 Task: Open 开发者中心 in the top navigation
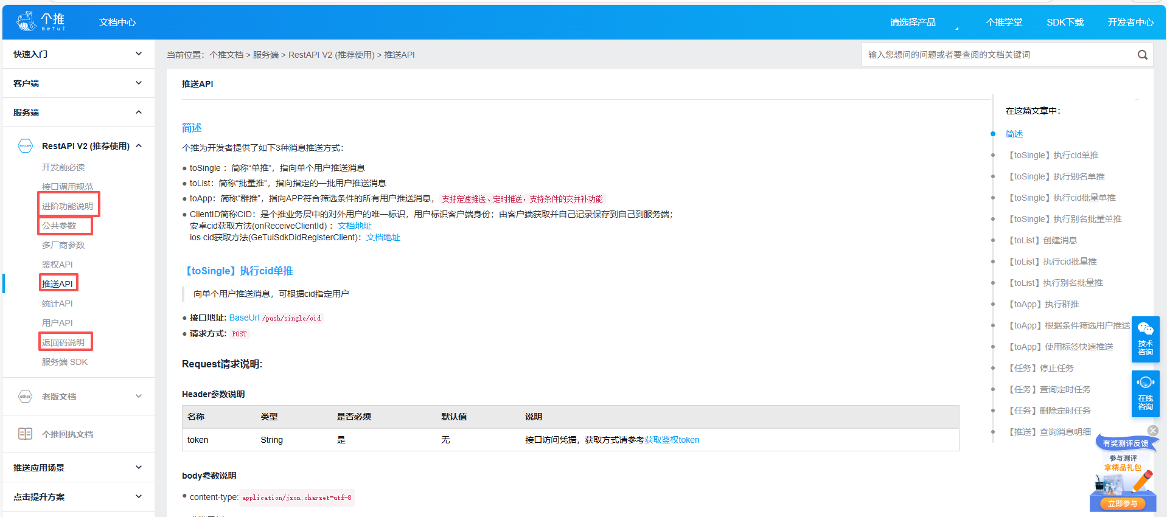pyautogui.click(x=1130, y=23)
